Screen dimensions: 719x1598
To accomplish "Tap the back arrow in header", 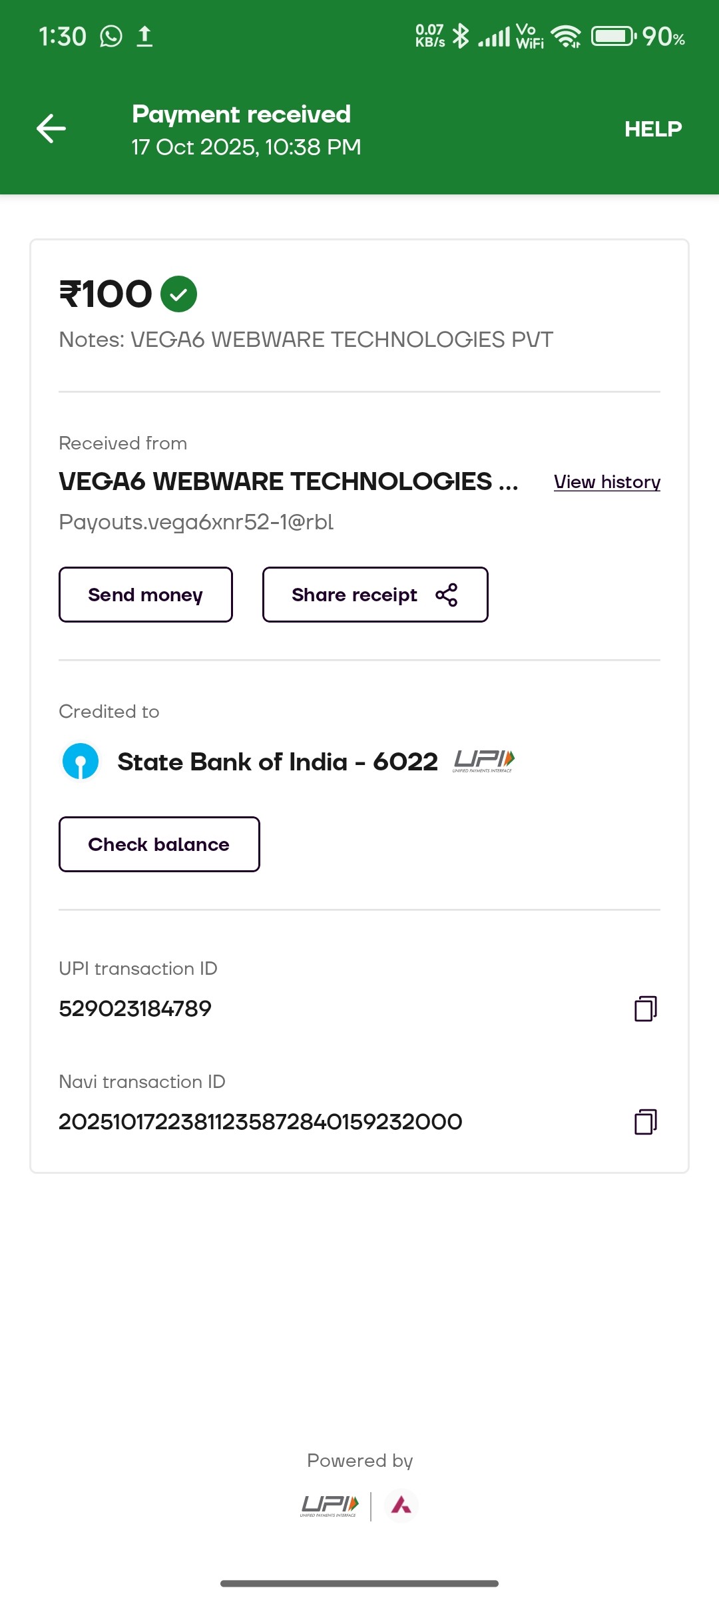I will (51, 129).
